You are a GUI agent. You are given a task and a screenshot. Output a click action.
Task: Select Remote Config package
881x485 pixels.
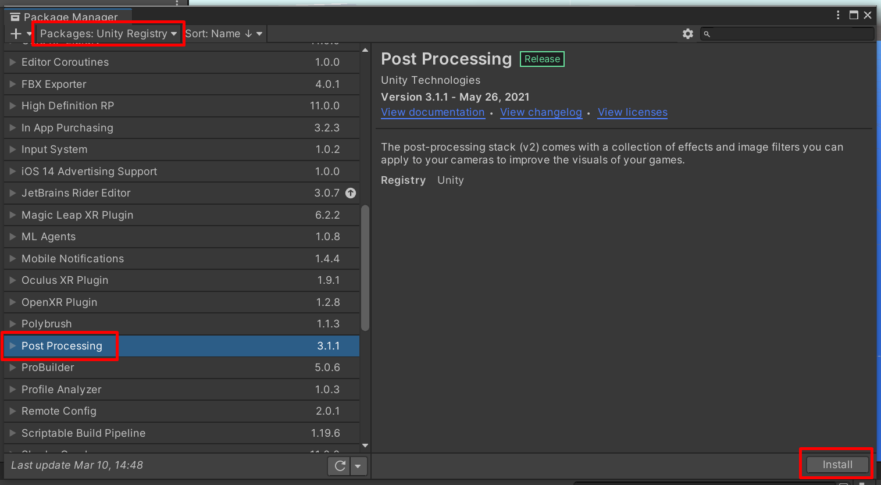(181, 411)
